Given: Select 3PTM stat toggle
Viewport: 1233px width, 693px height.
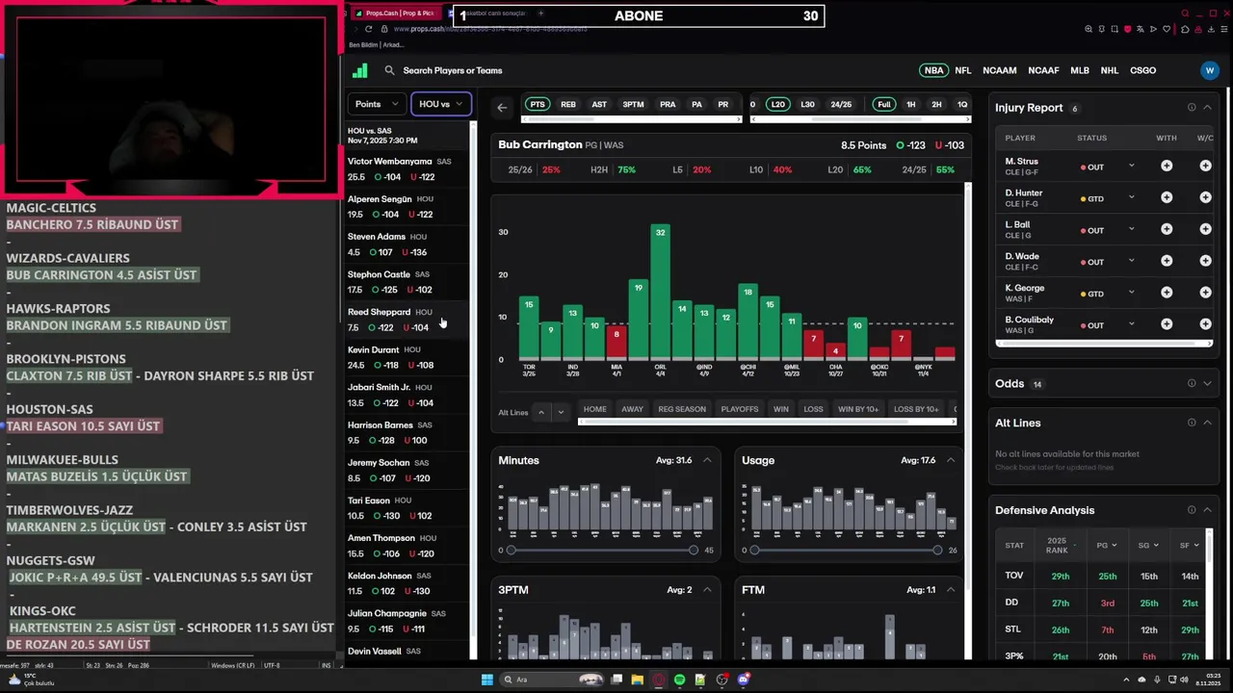Looking at the screenshot, I should point(633,104).
